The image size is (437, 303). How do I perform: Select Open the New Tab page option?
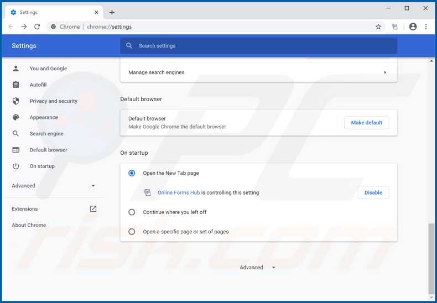pyautogui.click(x=132, y=173)
